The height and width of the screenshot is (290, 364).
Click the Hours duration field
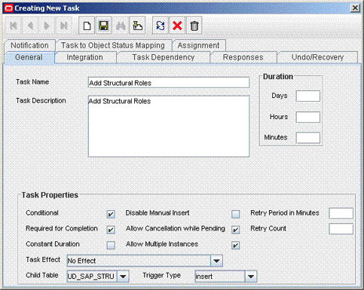(308, 117)
